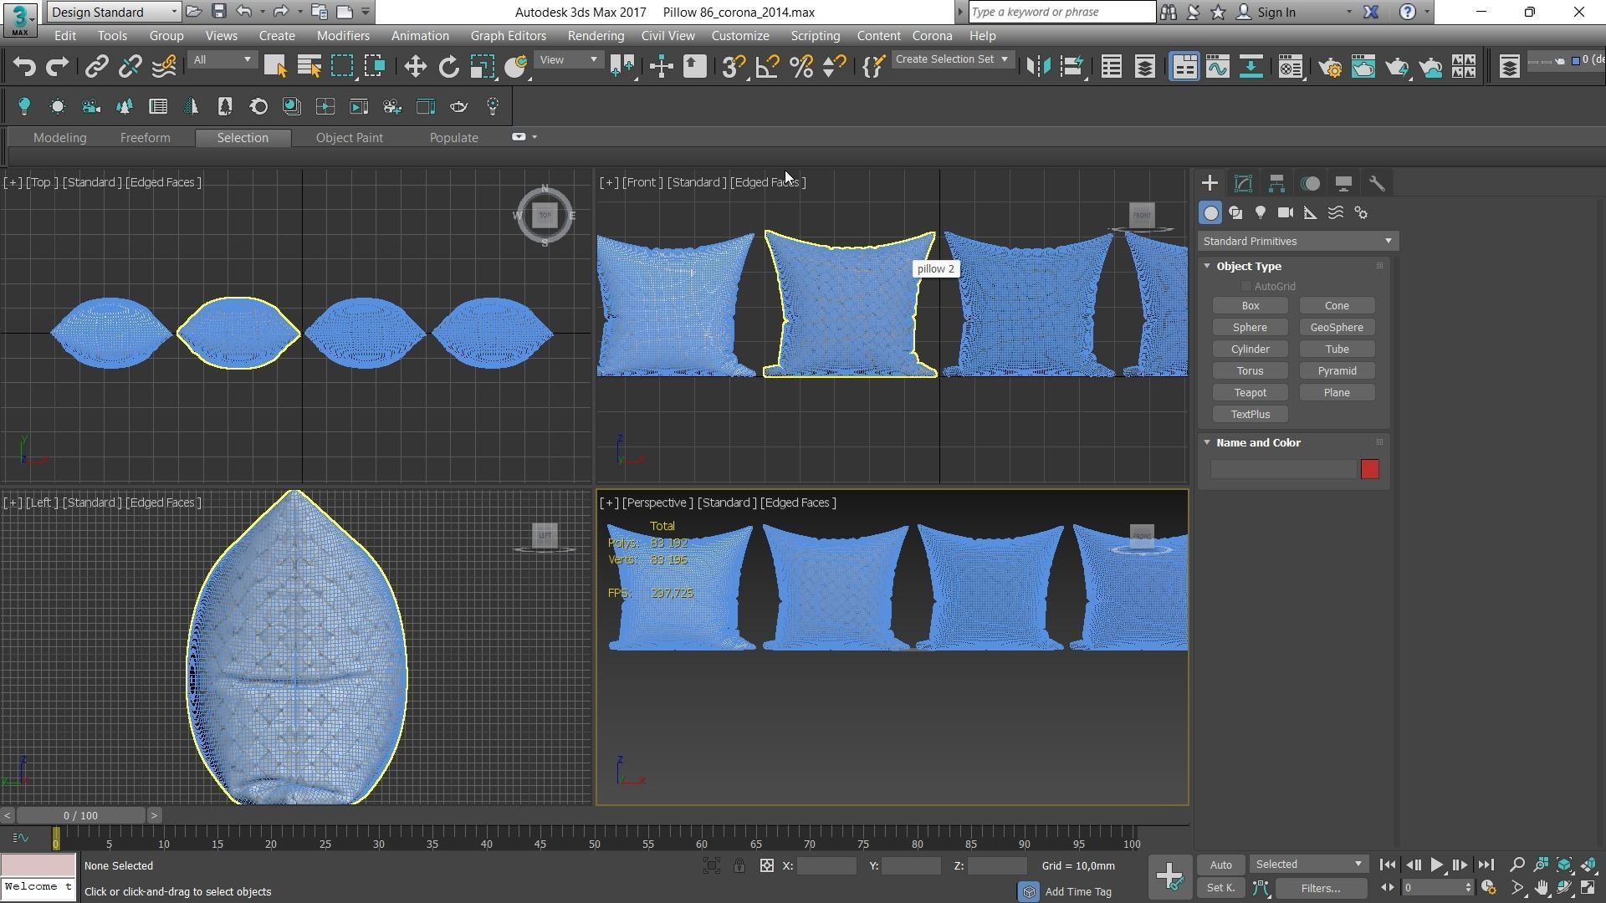Open the Motion command panel tab
Image resolution: width=1606 pixels, height=903 pixels.
pyautogui.click(x=1310, y=183)
